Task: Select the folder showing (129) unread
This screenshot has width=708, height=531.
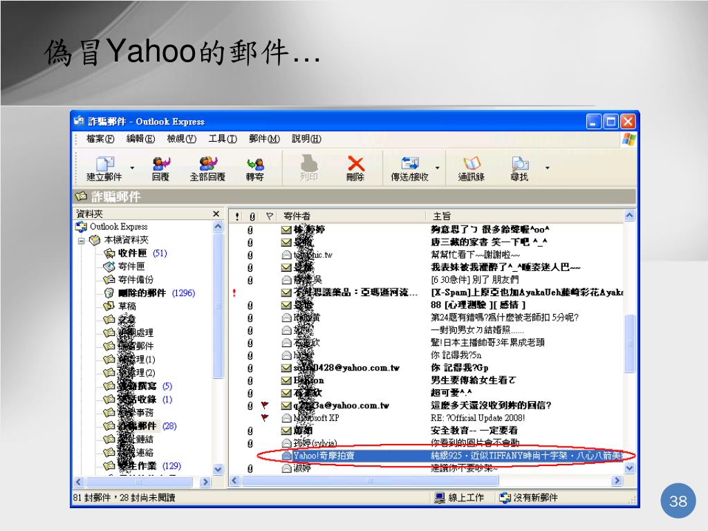Action: (142, 465)
